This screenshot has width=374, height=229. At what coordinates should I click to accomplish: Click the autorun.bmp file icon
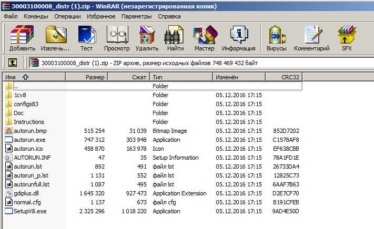(9, 131)
